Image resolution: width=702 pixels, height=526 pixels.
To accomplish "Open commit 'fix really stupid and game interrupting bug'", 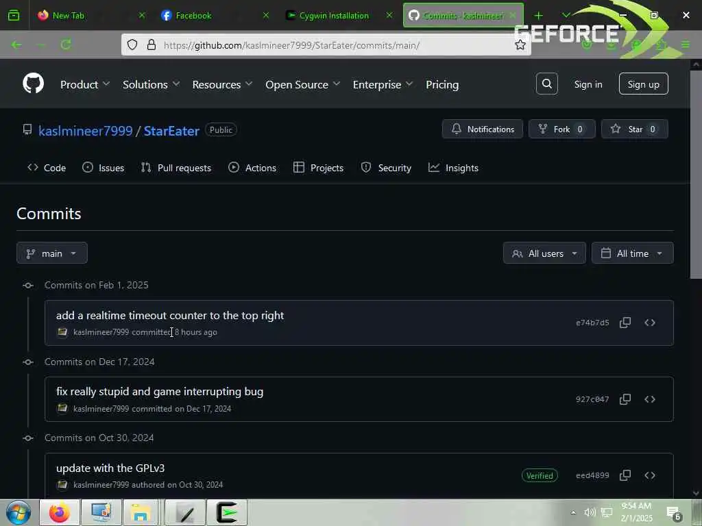I will click(160, 391).
